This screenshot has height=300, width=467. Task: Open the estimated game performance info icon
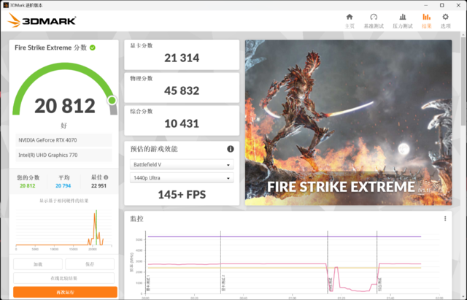point(231,149)
